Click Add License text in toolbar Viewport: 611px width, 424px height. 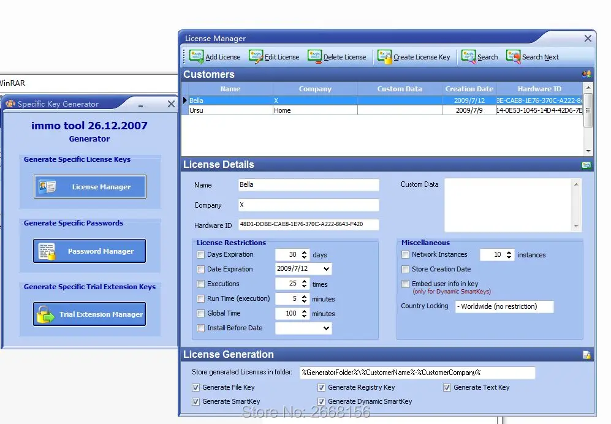[223, 57]
